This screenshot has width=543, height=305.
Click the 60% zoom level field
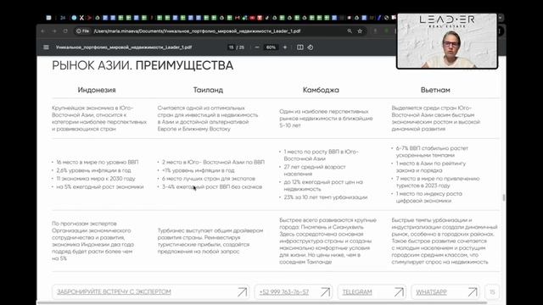coord(271,47)
